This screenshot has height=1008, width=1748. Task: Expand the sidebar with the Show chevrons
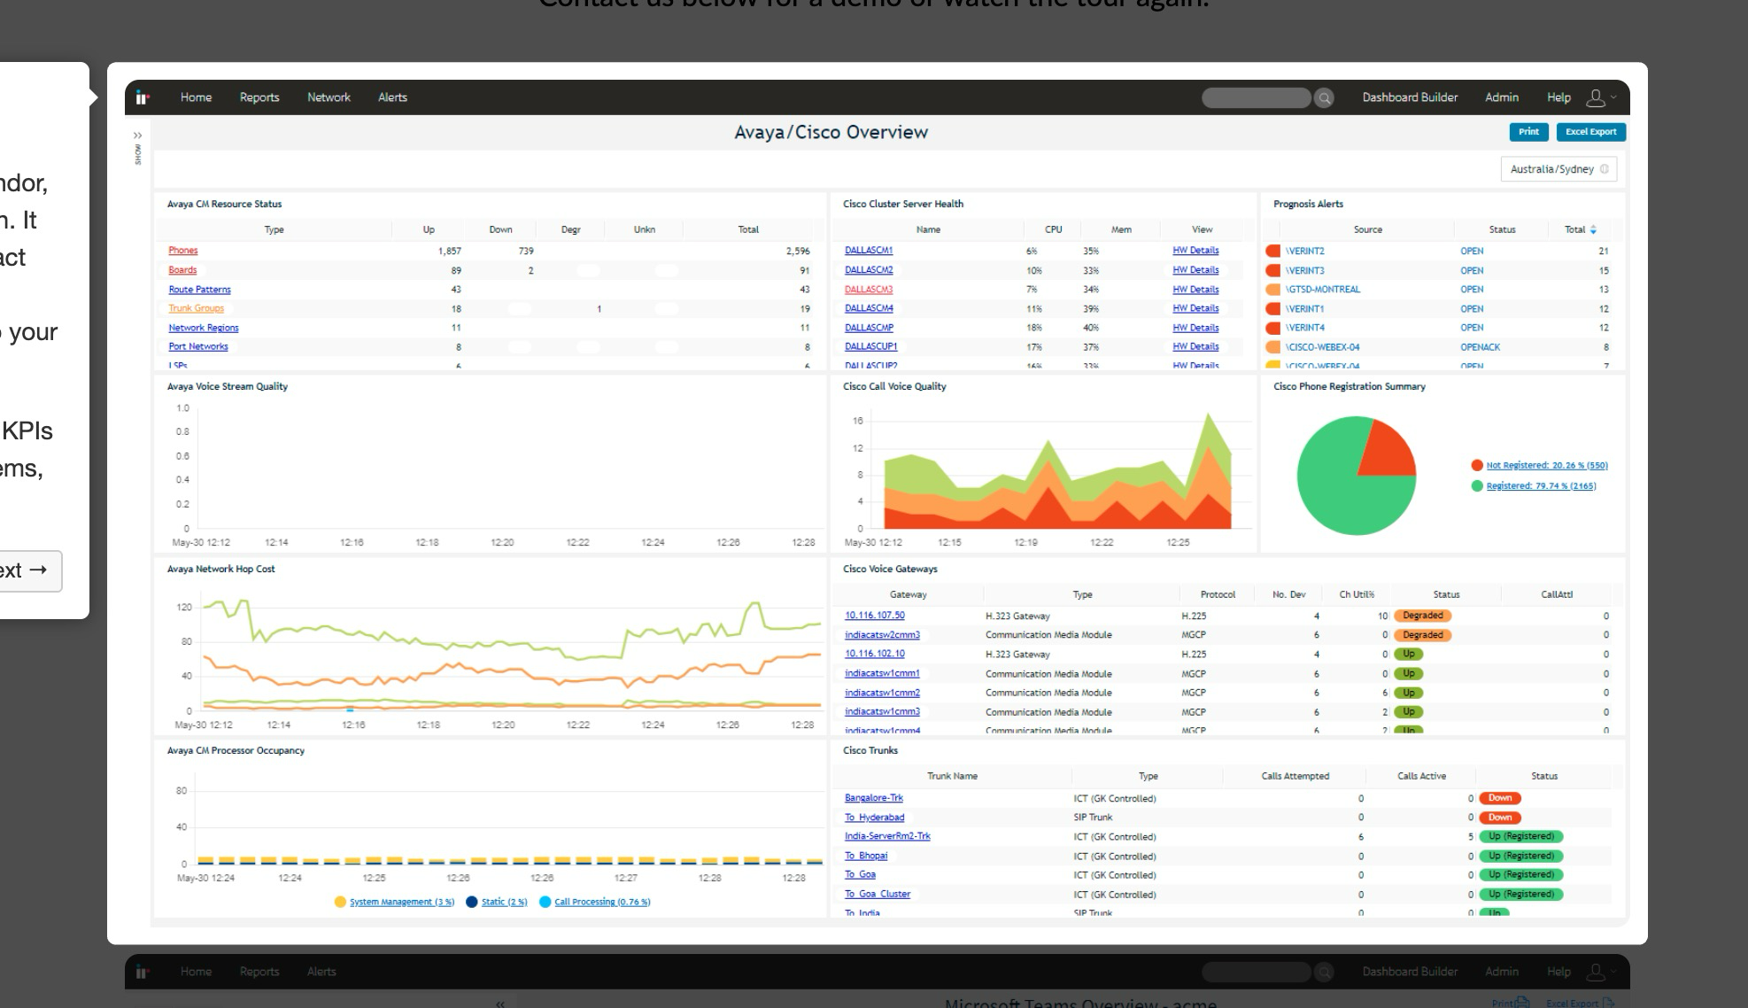pyautogui.click(x=137, y=136)
